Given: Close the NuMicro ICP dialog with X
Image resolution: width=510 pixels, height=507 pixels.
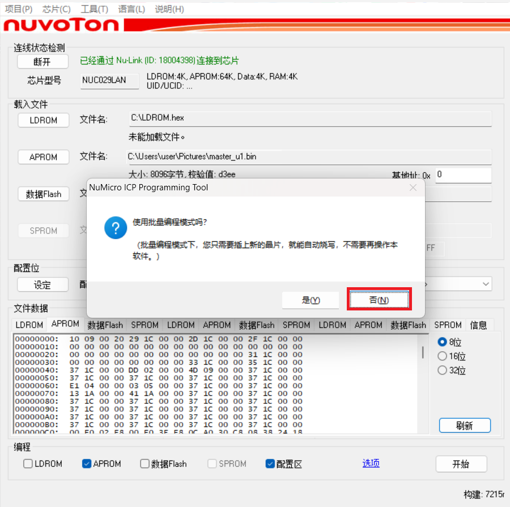Looking at the screenshot, I should [413, 188].
